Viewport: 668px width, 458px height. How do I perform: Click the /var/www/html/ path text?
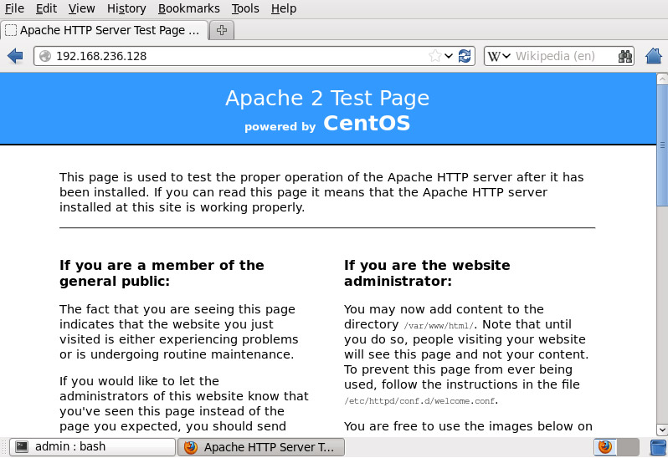(439, 326)
